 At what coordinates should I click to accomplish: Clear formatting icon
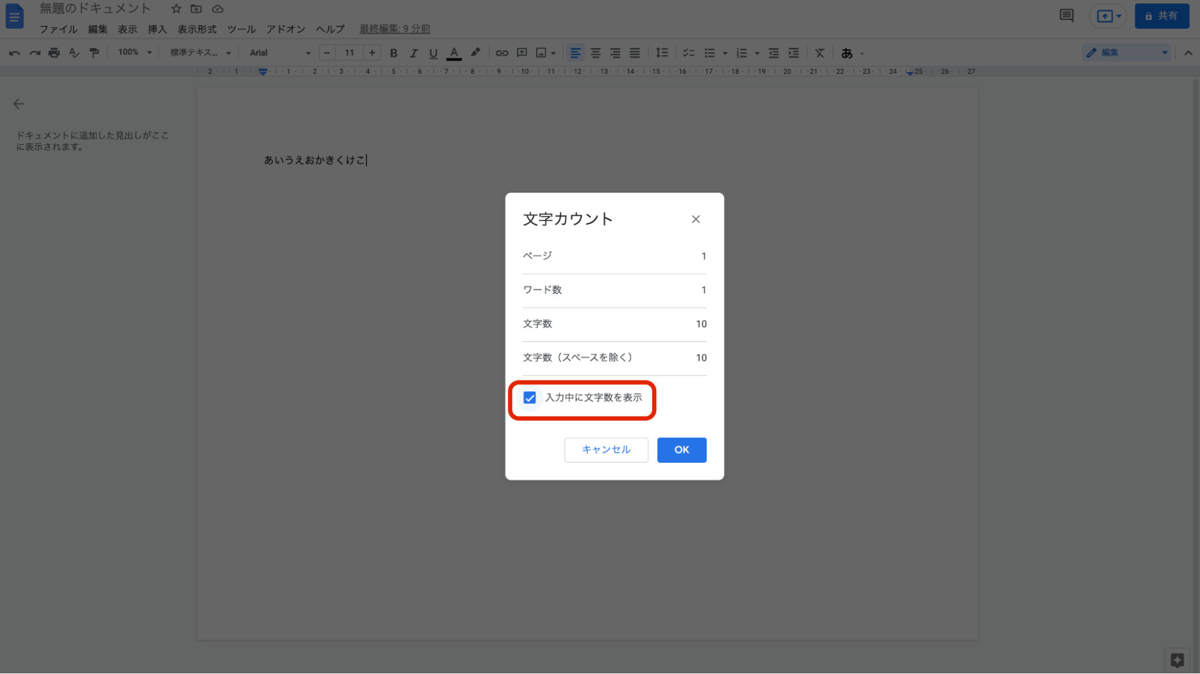click(820, 53)
